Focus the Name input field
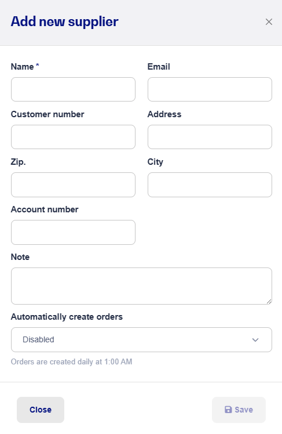 tap(73, 89)
